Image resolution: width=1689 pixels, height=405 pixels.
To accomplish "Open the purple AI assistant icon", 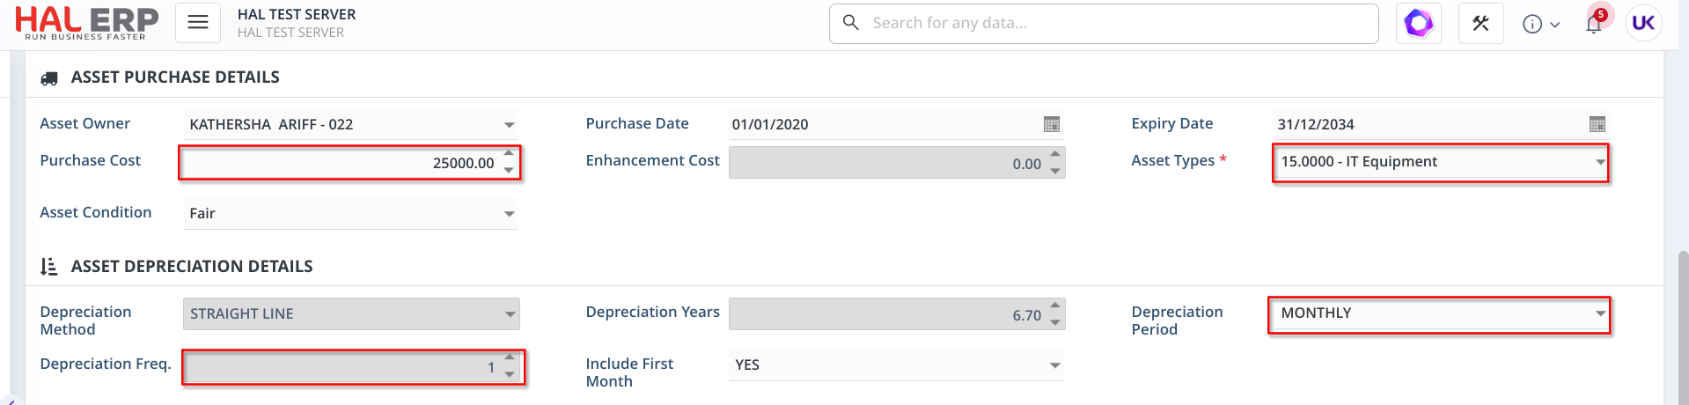I will click(x=1418, y=23).
